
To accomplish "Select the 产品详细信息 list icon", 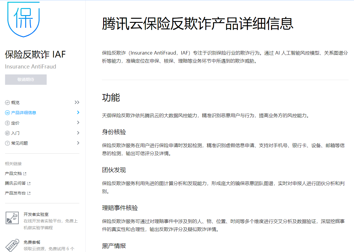I will 7,112.
